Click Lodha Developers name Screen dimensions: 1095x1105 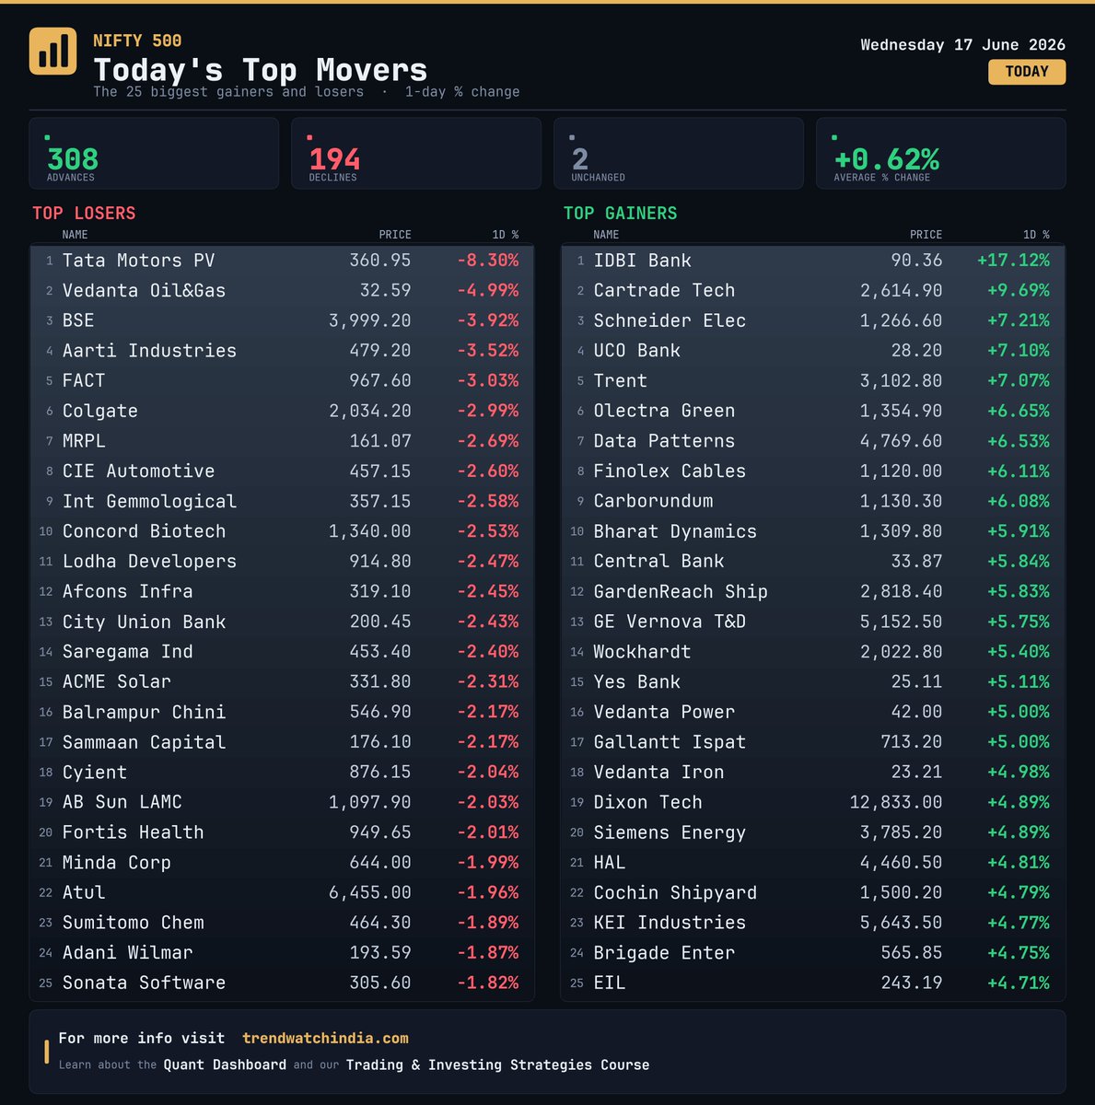tap(149, 562)
